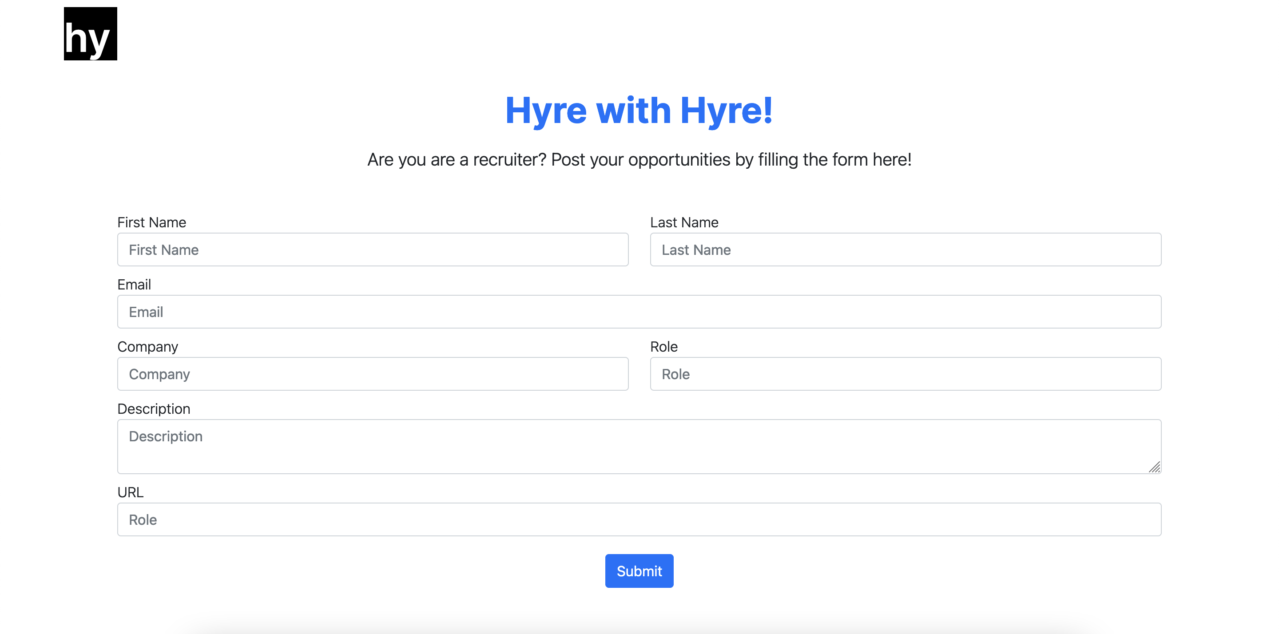Click the Description label text
The width and height of the screenshot is (1279, 634).
[153, 408]
